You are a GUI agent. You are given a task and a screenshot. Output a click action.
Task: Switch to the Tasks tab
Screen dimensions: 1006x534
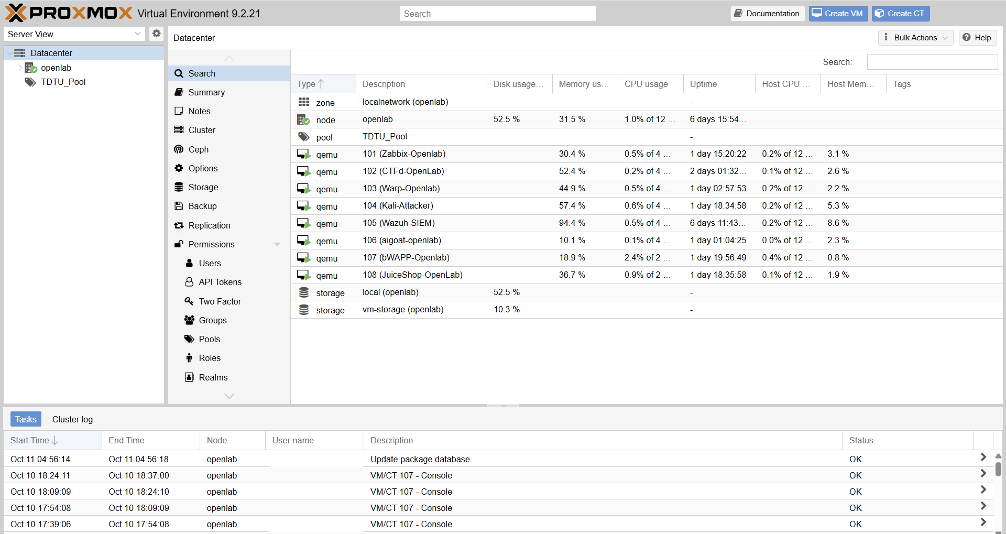click(x=26, y=419)
